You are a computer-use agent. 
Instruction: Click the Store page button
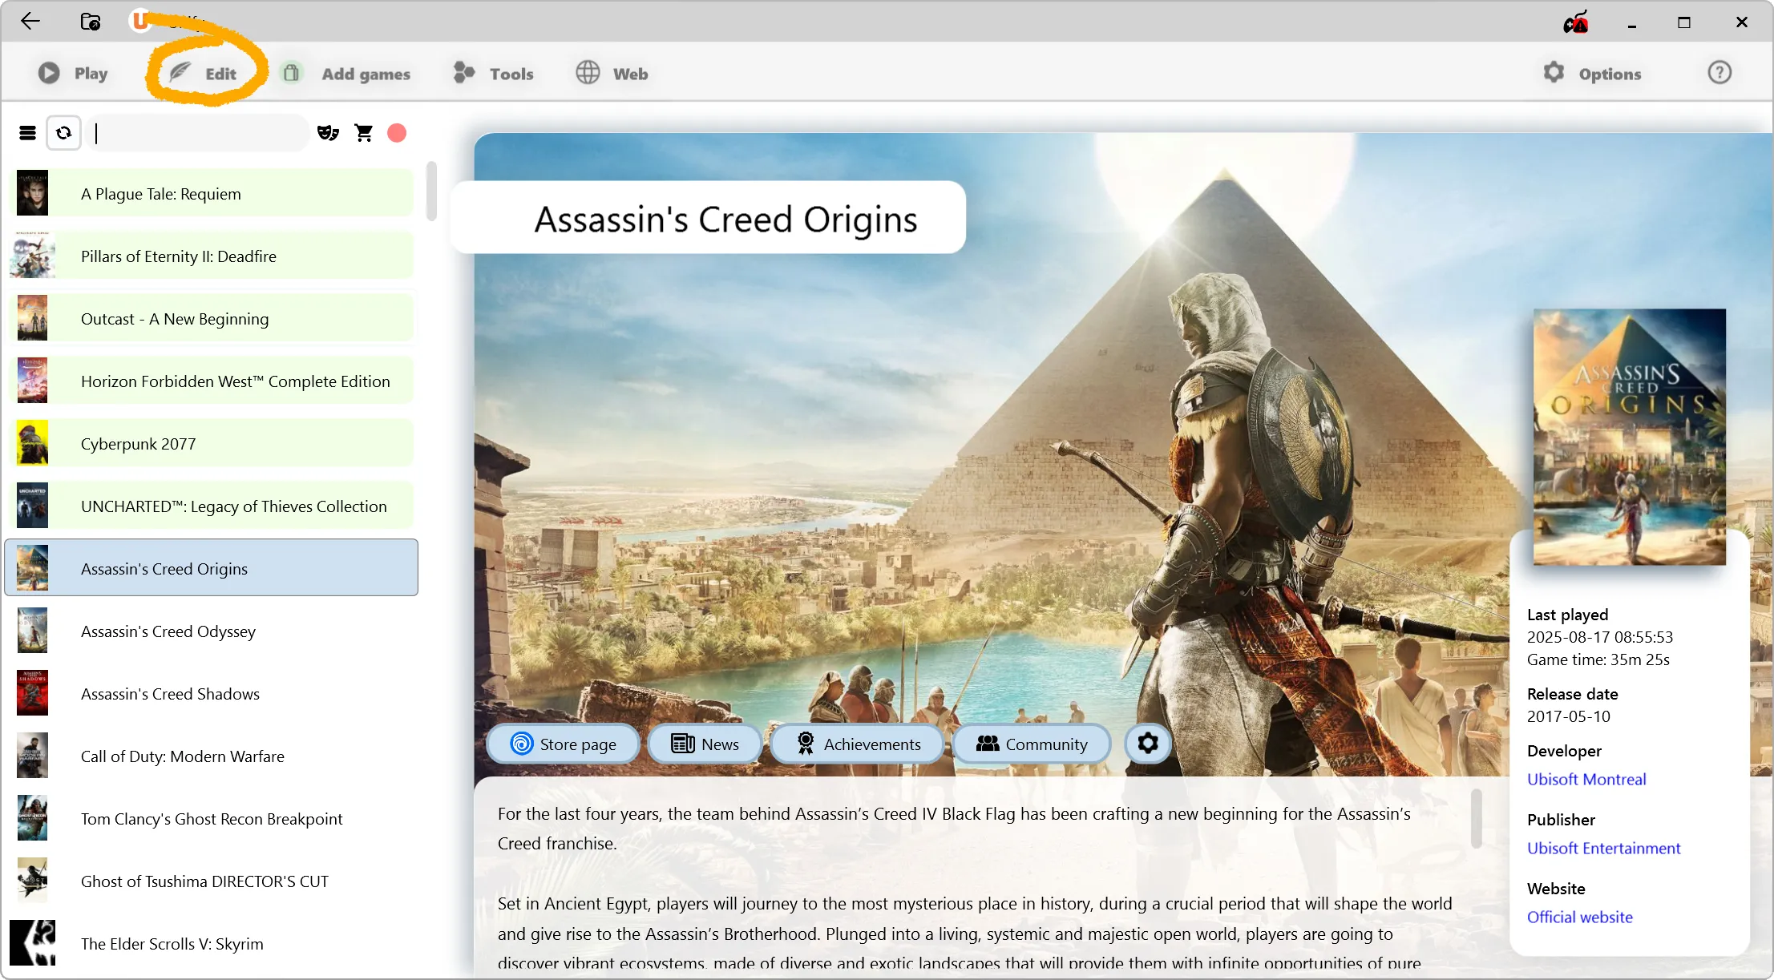(563, 744)
